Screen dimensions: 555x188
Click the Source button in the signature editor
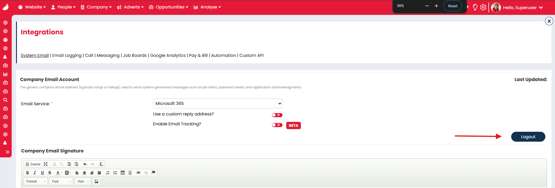coord(33,164)
